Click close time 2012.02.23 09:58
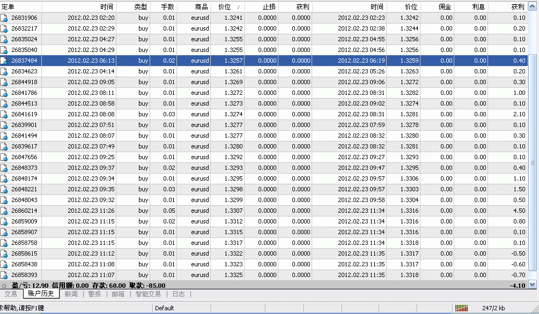 361,200
